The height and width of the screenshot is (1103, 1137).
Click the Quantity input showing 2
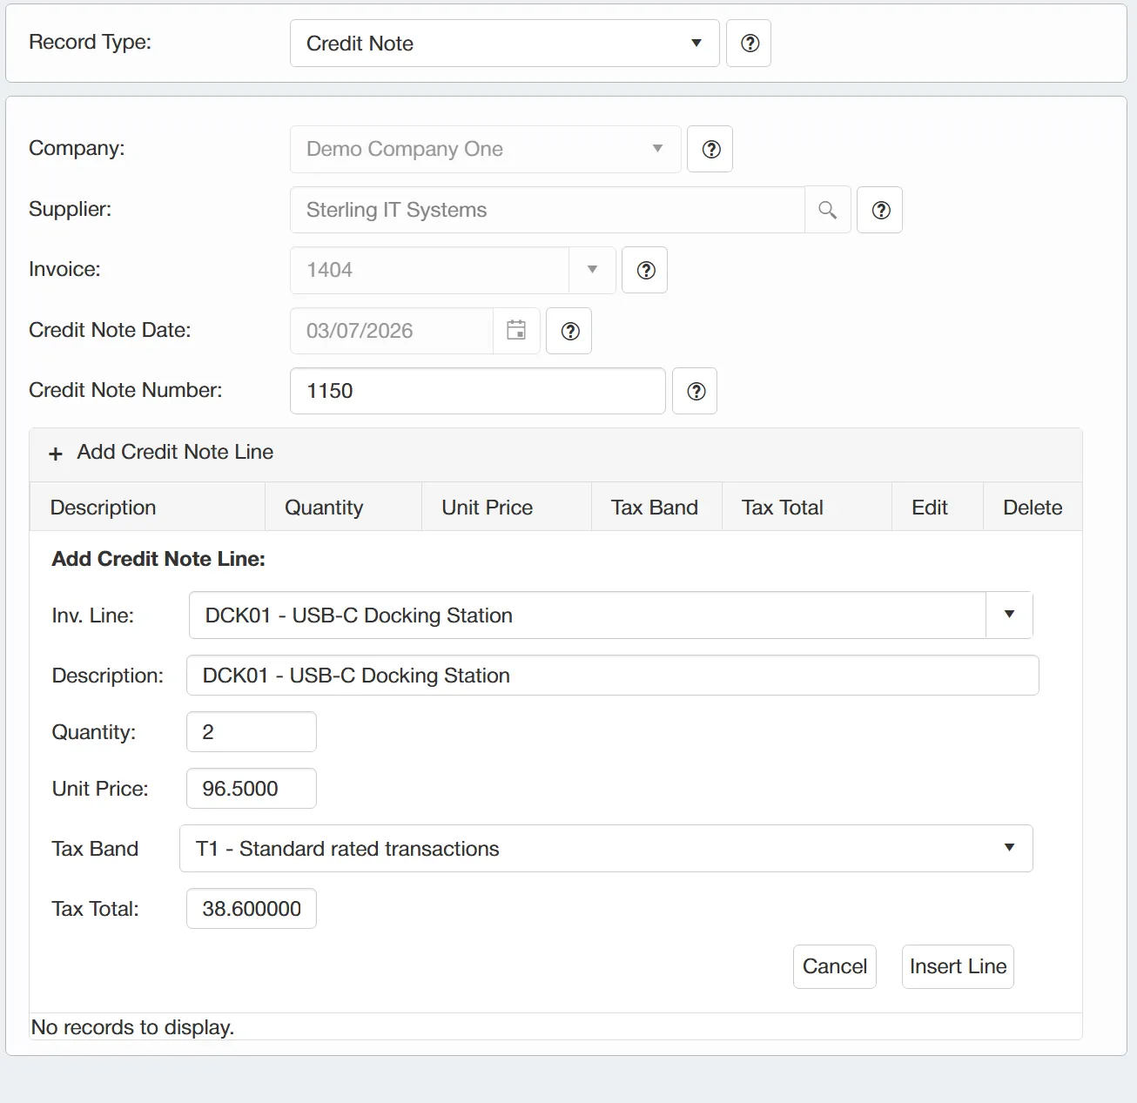coord(252,732)
